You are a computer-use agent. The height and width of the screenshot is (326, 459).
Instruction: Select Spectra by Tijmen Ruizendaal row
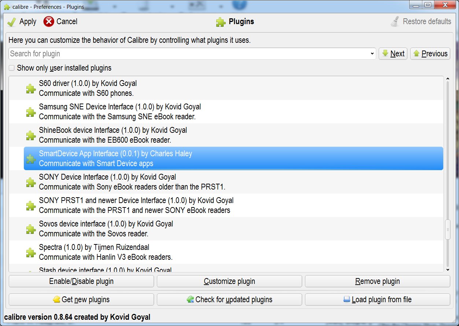click(234, 252)
